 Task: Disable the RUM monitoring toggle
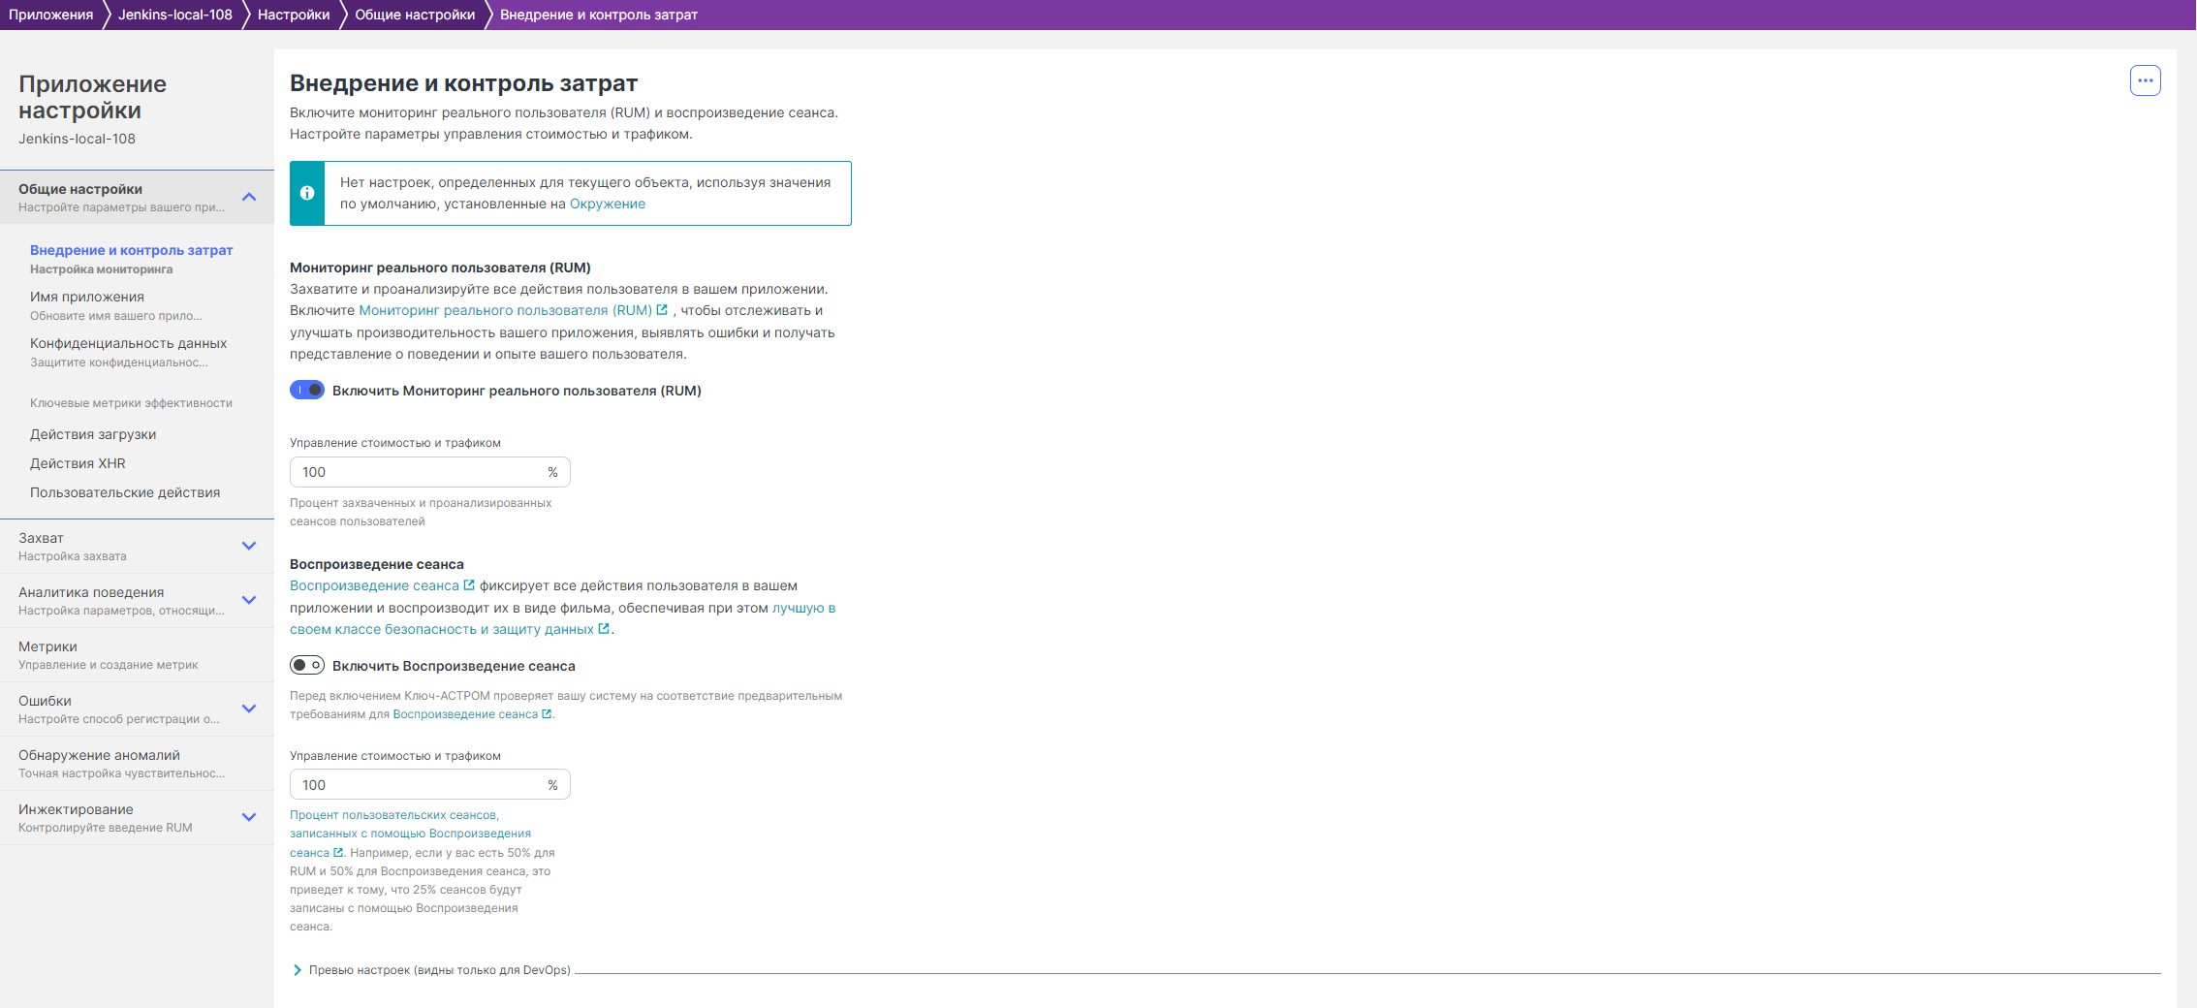307,390
